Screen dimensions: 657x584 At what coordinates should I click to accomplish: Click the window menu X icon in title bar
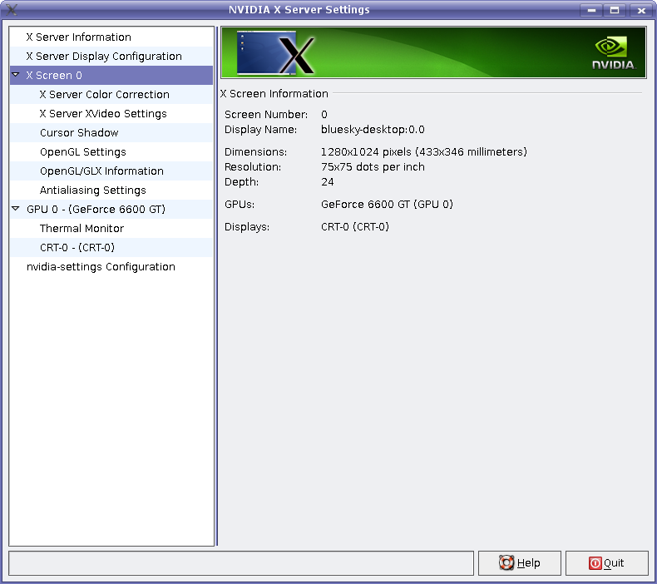(x=12, y=9)
